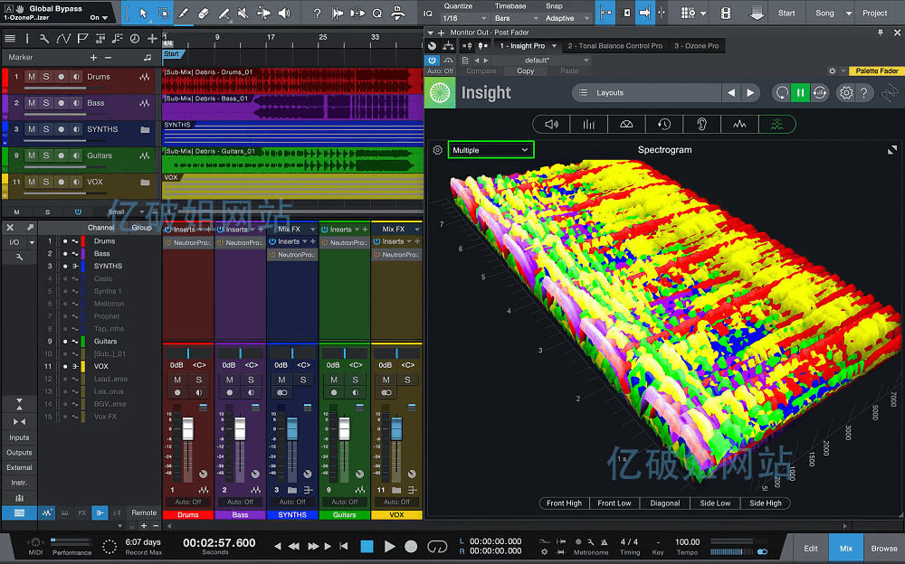Show the automation curve icon
This screenshot has width=905, height=564.
point(63,39)
